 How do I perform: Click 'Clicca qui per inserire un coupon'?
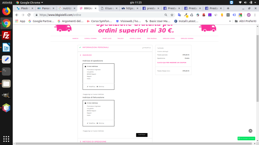pyautogui.click(x=172, y=62)
